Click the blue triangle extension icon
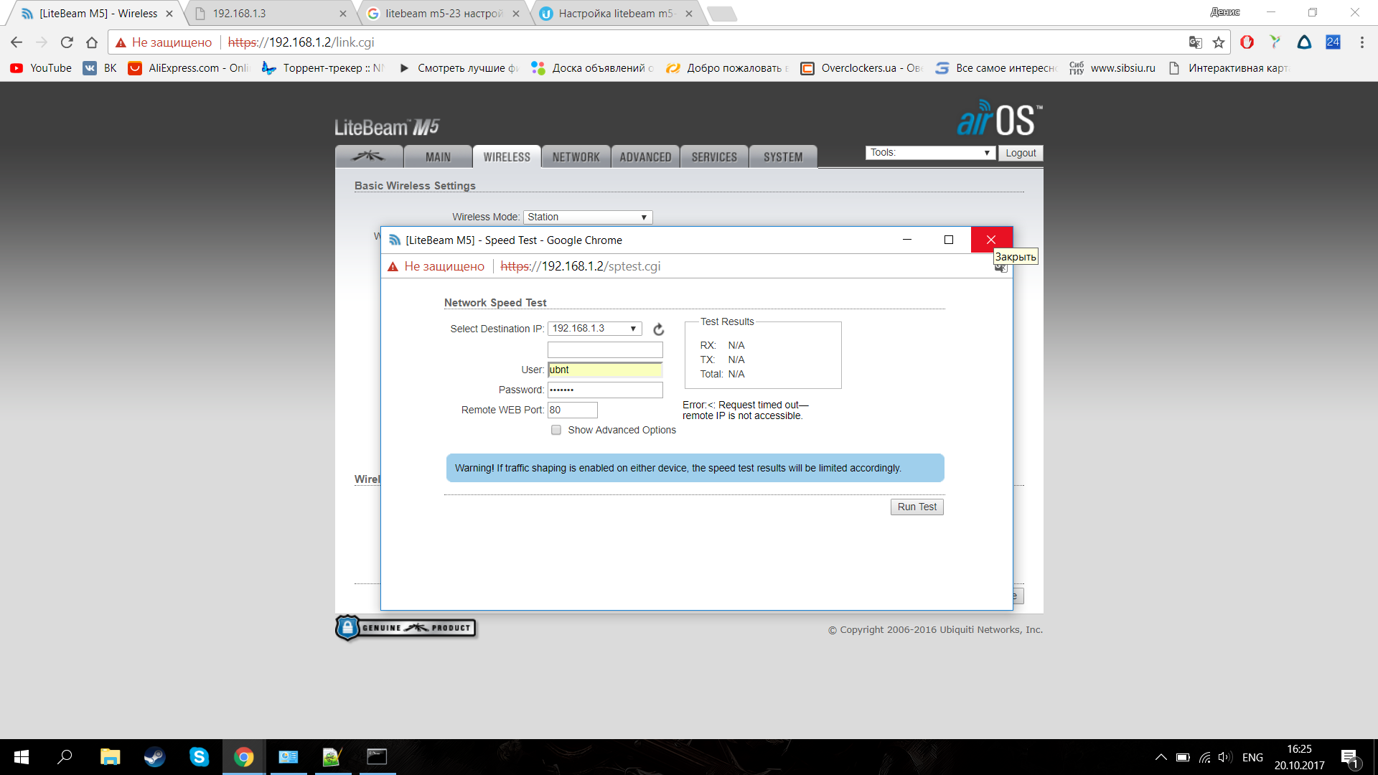 coord(1304,42)
